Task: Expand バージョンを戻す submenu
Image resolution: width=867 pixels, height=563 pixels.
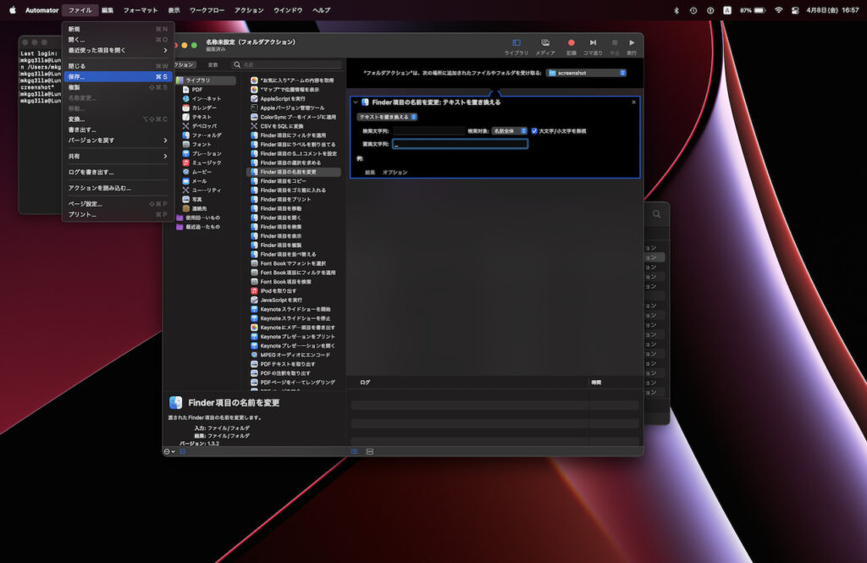Action: (x=118, y=141)
